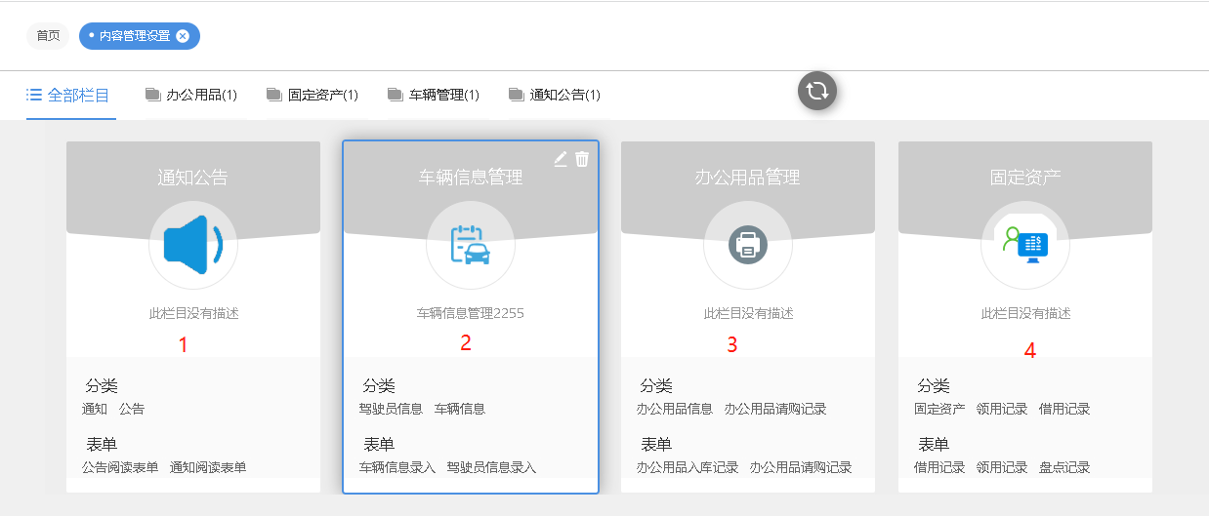
Task: Click the folder icon beside 办公用品(1)
Action: pos(152,95)
